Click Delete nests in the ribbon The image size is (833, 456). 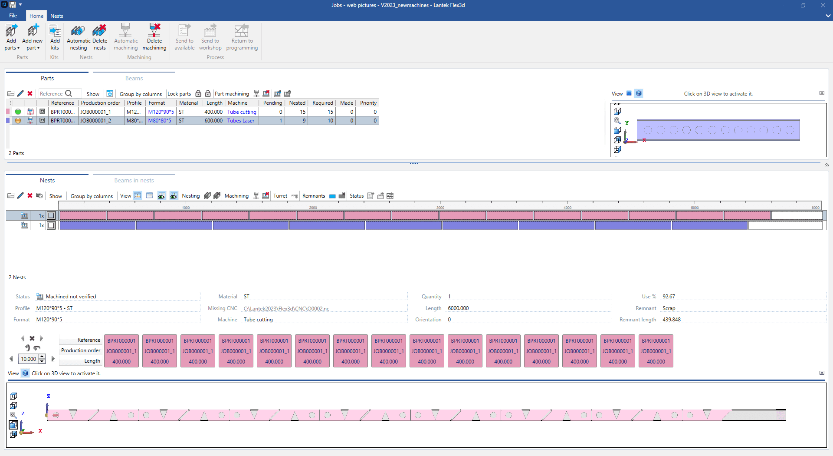[99, 37]
